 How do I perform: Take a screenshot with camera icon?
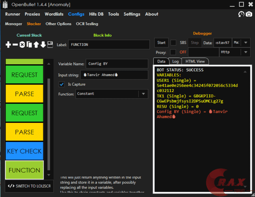click(x=249, y=14)
